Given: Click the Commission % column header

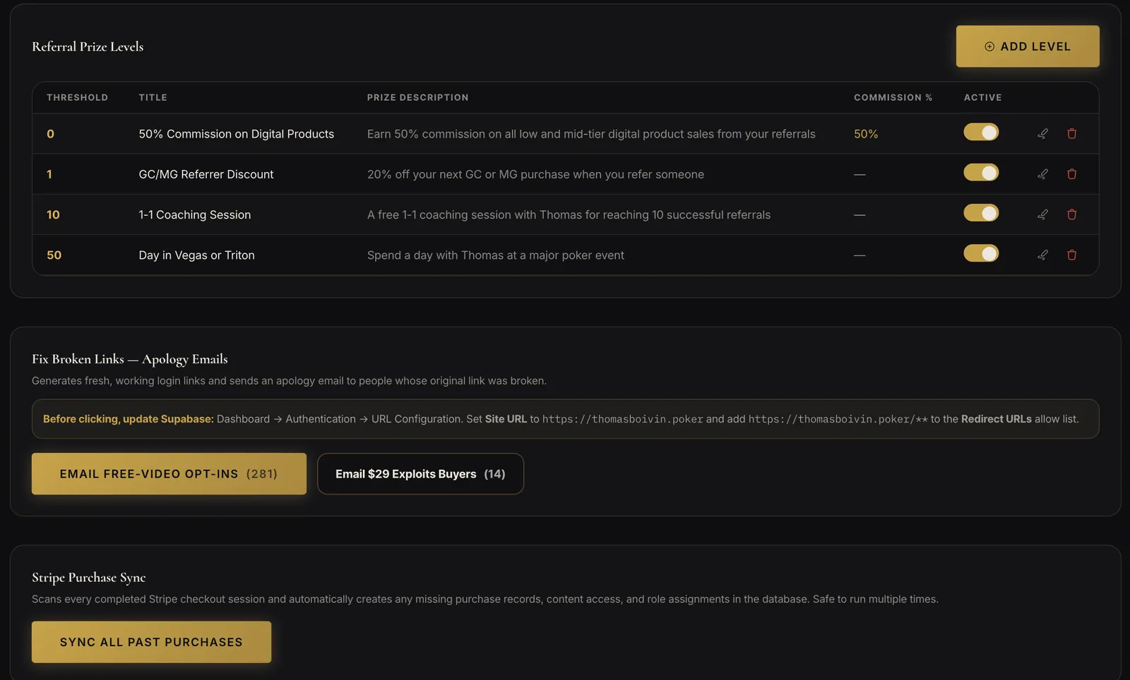Looking at the screenshot, I should coord(893,97).
